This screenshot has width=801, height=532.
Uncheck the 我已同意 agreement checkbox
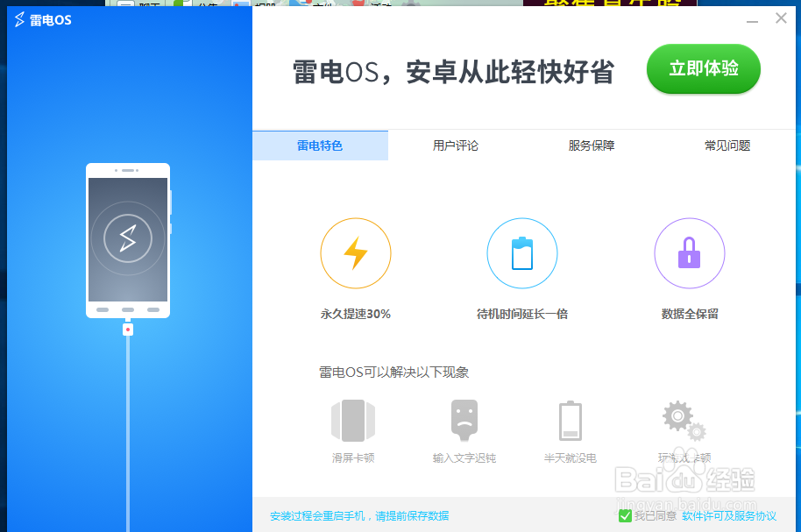[625, 515]
